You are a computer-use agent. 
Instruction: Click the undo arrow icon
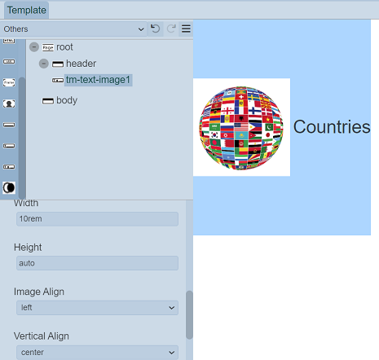point(155,29)
